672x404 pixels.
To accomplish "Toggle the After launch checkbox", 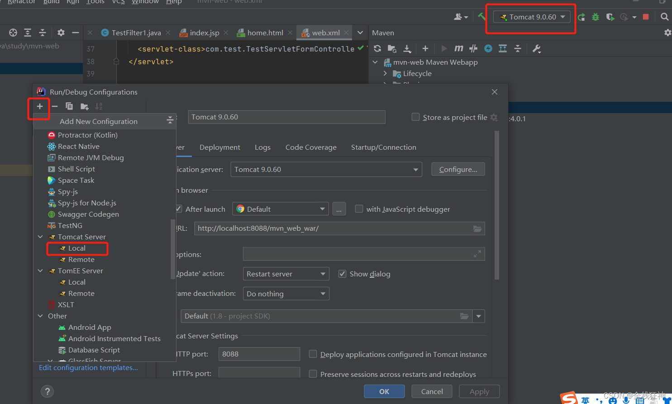I will 179,209.
